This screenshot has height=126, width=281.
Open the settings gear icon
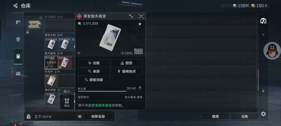pos(263,114)
